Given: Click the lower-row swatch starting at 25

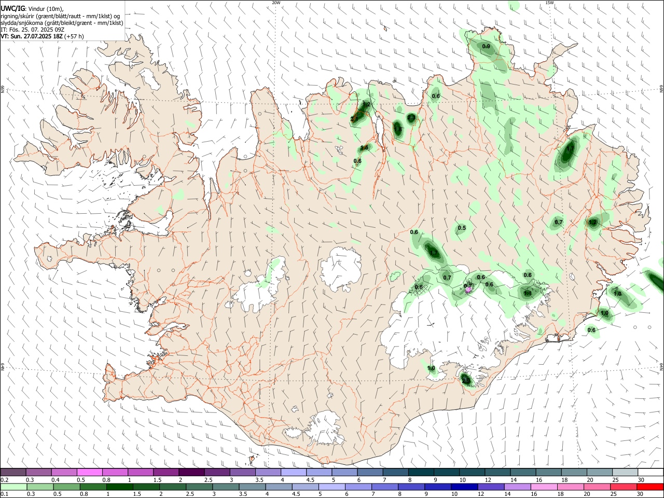Looking at the screenshot, I should [x=624, y=487].
